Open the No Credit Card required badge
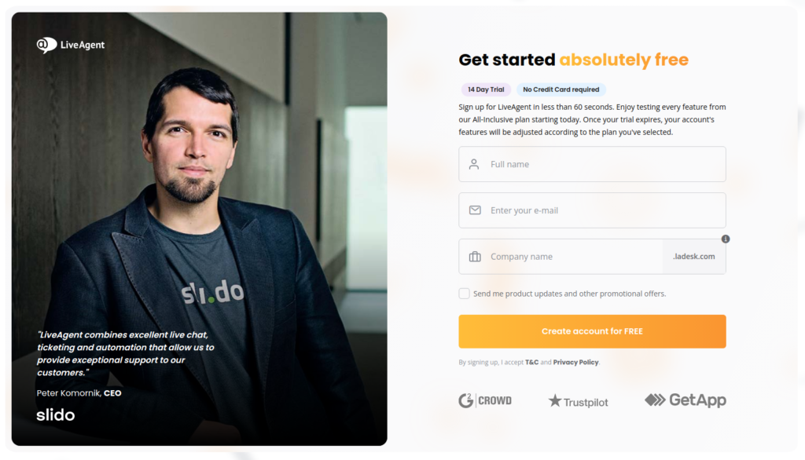Viewport: 805px width, 460px height. click(561, 89)
